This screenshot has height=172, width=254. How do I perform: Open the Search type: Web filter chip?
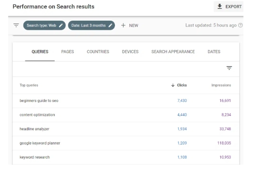41,25
